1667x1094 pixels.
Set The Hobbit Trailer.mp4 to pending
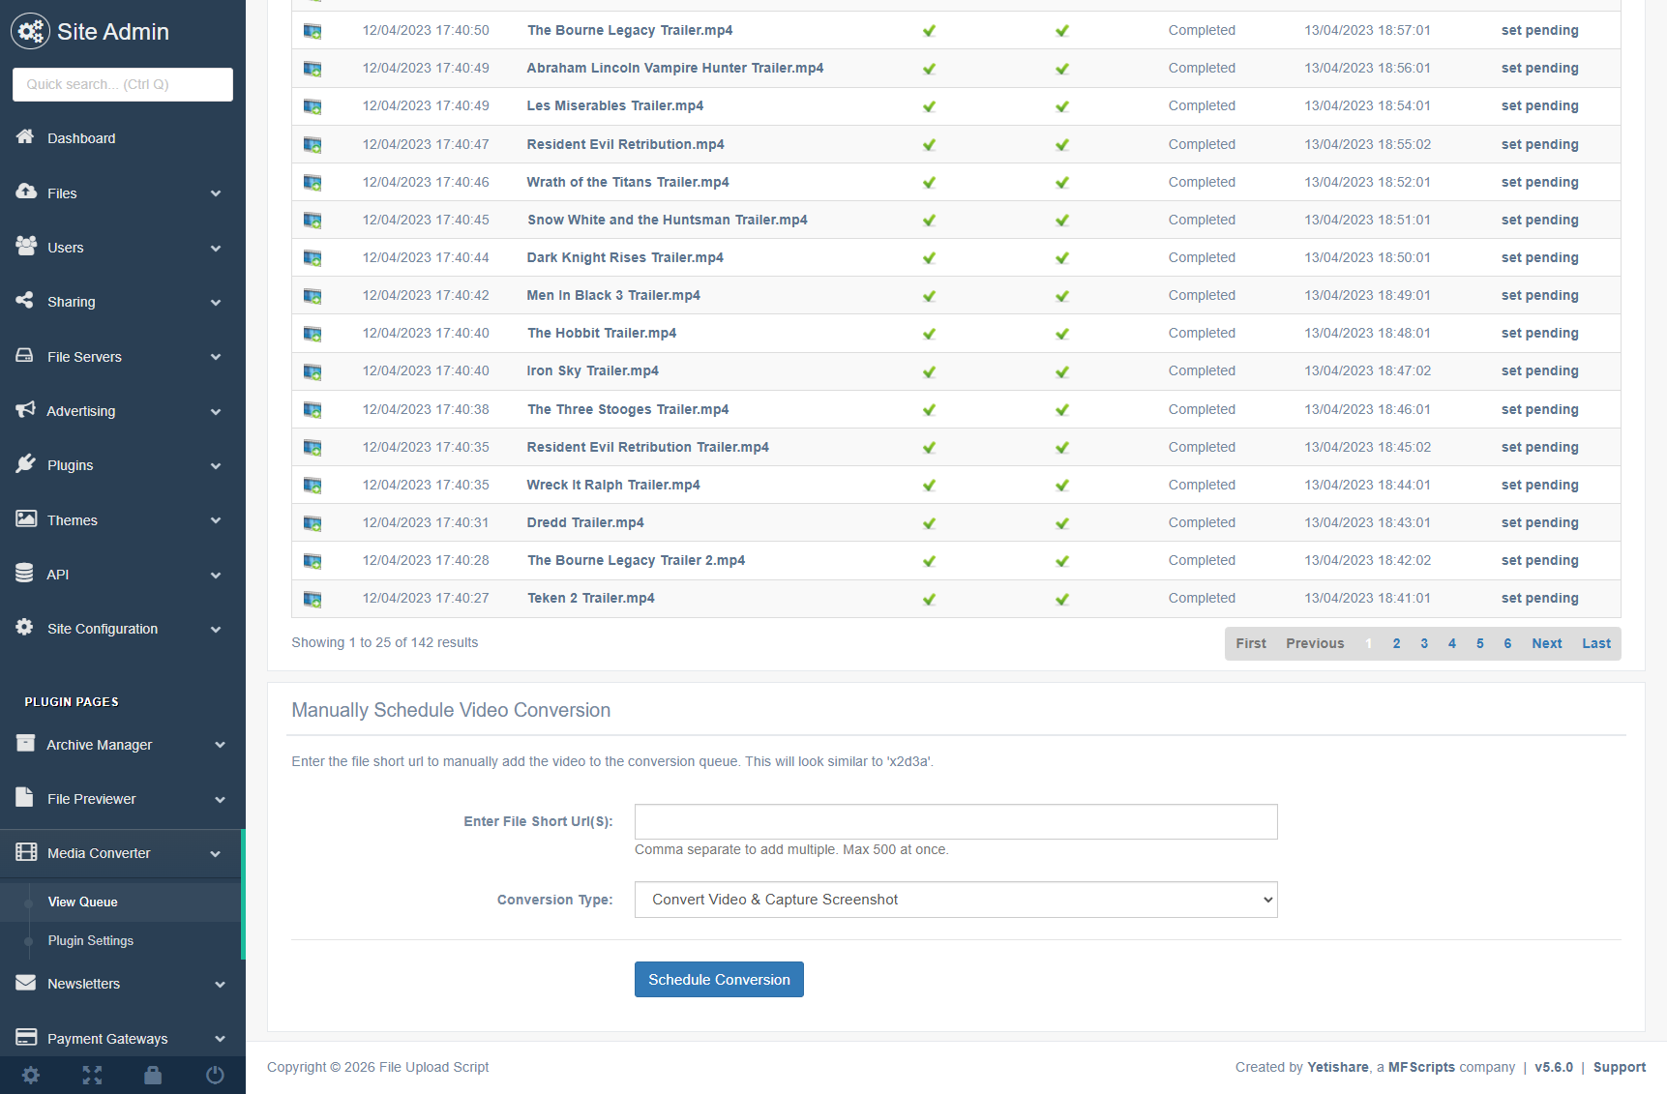point(1539,333)
